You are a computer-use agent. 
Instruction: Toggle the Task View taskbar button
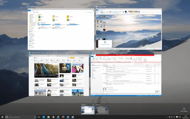tap(39, 117)
